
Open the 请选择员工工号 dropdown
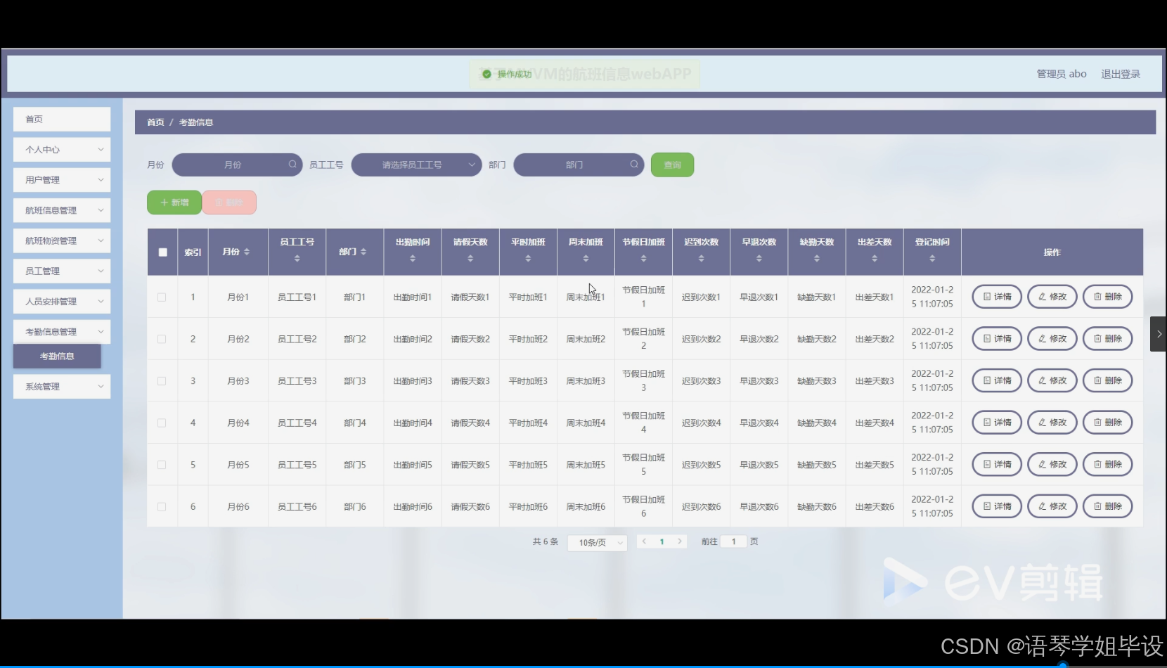[416, 165]
